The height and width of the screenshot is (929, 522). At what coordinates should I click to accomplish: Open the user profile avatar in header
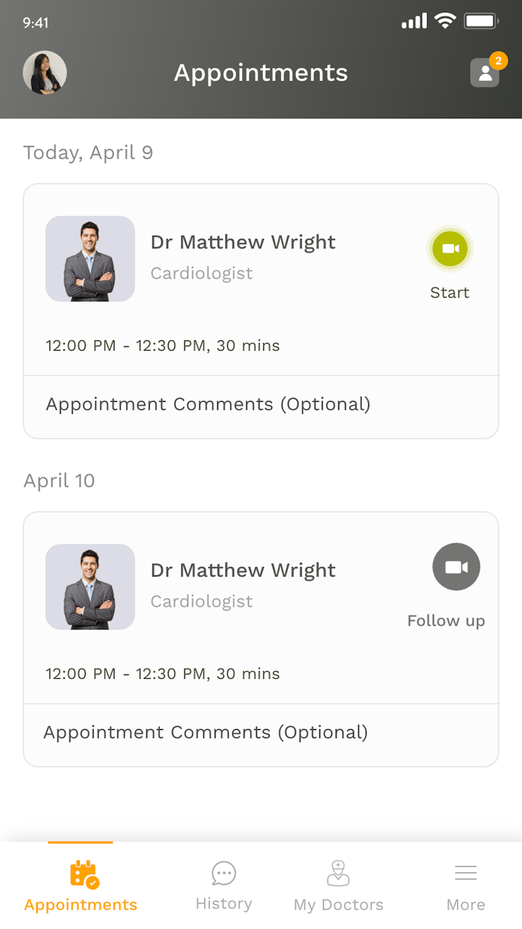click(x=45, y=73)
